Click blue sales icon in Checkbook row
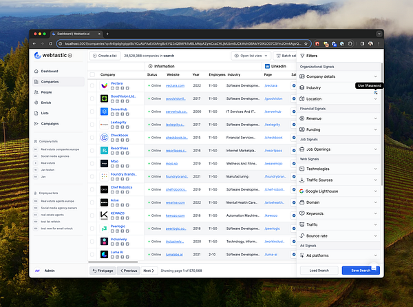This screenshot has height=307, width=413. pos(294,138)
